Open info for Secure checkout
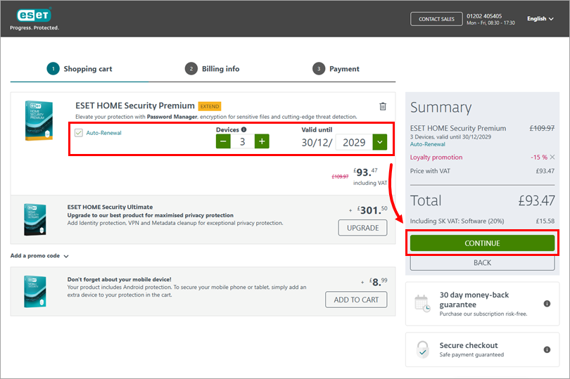 pyautogui.click(x=547, y=349)
